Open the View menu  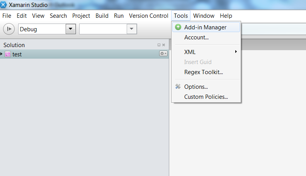click(x=38, y=16)
